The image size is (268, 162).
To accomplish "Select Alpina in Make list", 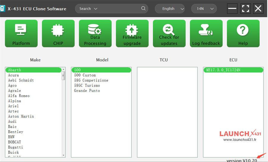I will (33, 101).
